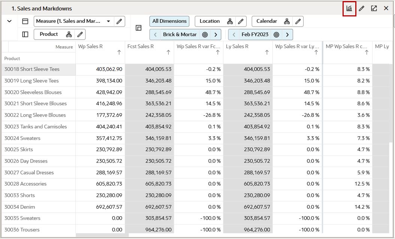Image resolution: width=395 pixels, height=239 pixels.
Task: Select row 30026 Day Dresses
Action: click(39, 161)
